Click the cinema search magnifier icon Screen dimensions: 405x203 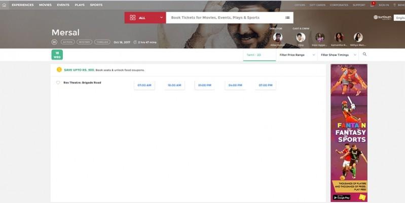coord(364,55)
